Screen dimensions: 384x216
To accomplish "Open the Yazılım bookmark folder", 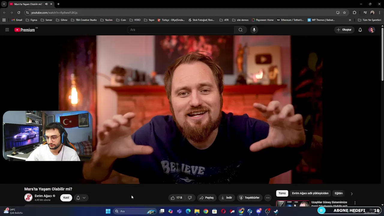I will pyautogui.click(x=106, y=20).
